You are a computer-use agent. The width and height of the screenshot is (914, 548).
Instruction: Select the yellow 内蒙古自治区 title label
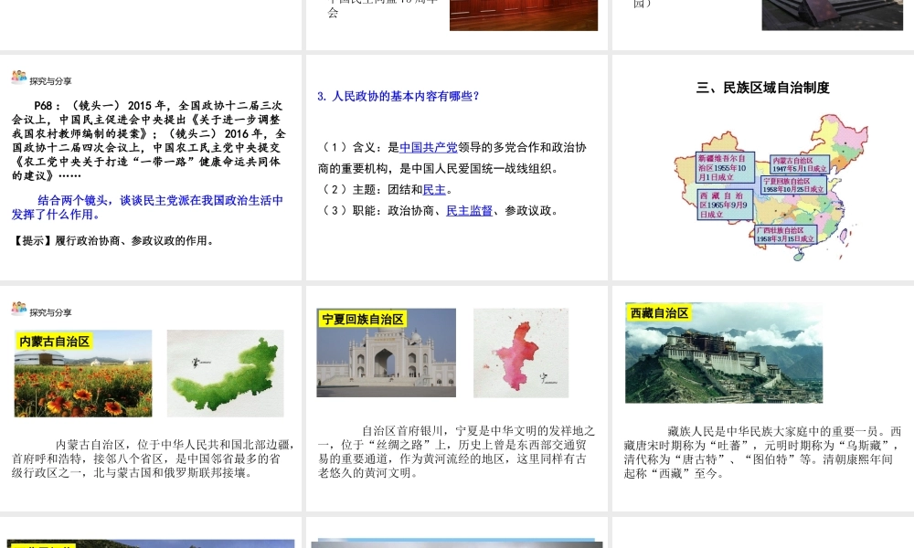pos(55,342)
